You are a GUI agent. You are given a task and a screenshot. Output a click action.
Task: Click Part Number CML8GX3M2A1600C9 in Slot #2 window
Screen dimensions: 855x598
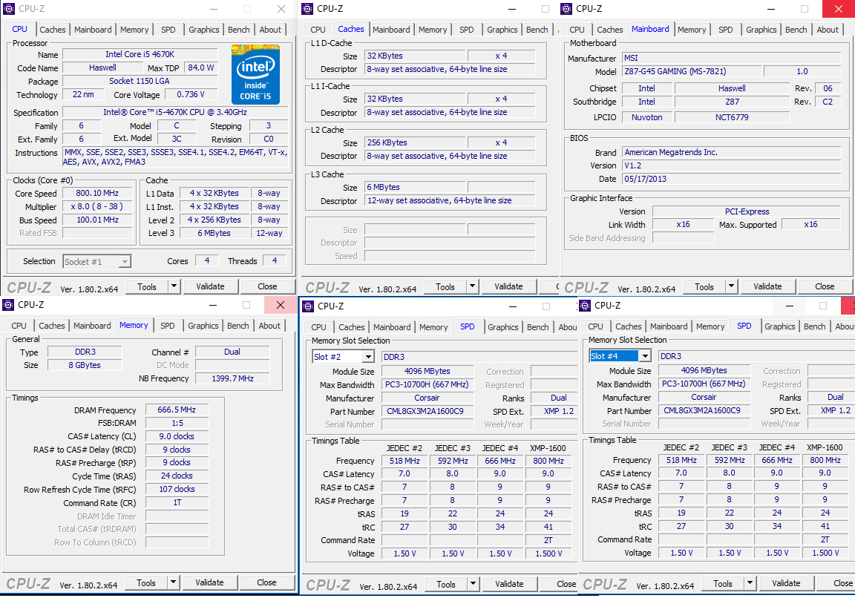point(427,412)
